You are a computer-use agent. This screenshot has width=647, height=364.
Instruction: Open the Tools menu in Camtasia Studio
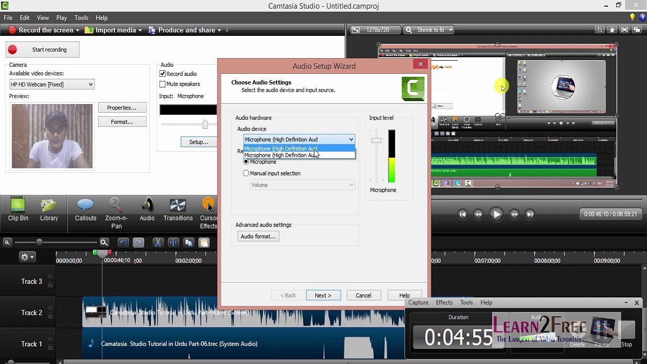coord(81,18)
